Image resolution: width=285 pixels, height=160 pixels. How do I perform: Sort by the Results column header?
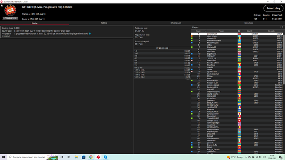click(271, 31)
